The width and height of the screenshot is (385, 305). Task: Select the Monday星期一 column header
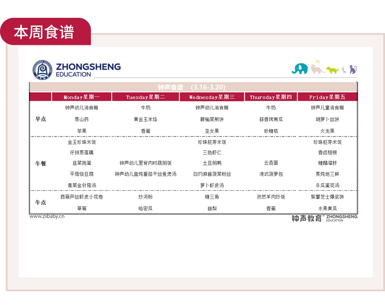81,97
